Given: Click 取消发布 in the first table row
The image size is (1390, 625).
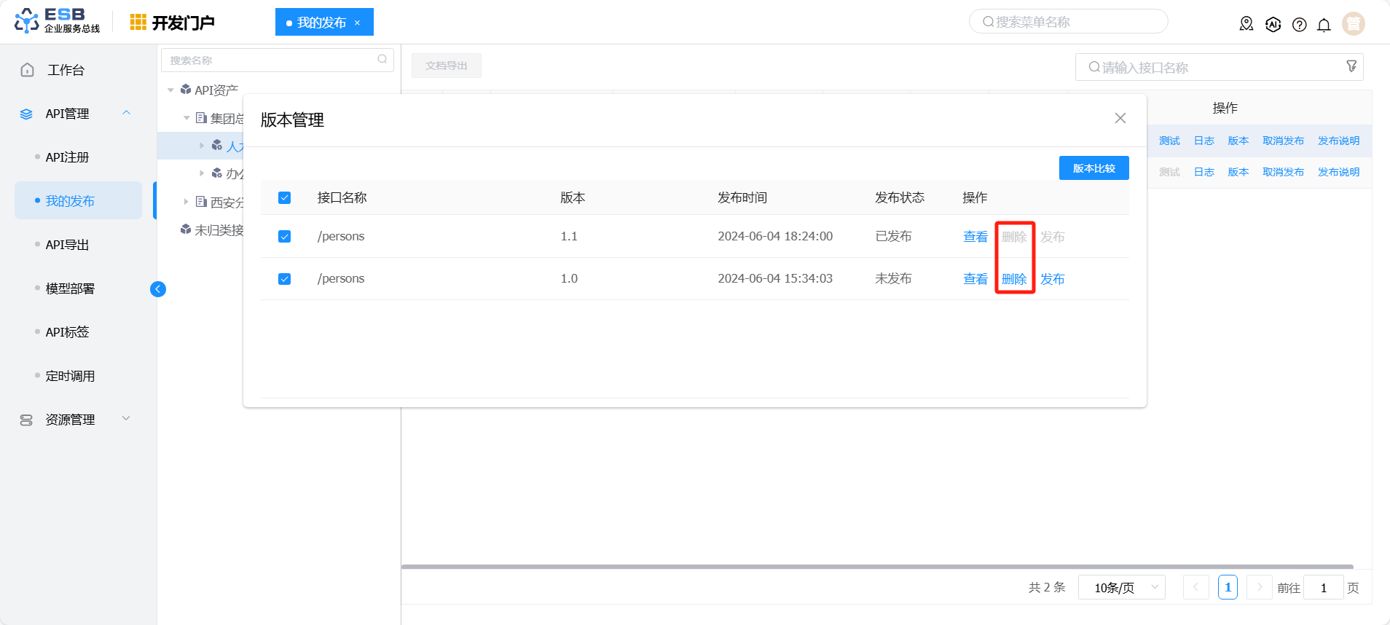Looking at the screenshot, I should click(1283, 141).
